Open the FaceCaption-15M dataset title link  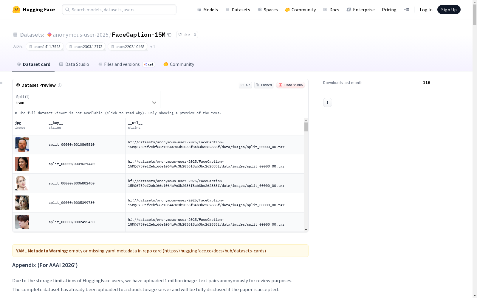click(139, 35)
